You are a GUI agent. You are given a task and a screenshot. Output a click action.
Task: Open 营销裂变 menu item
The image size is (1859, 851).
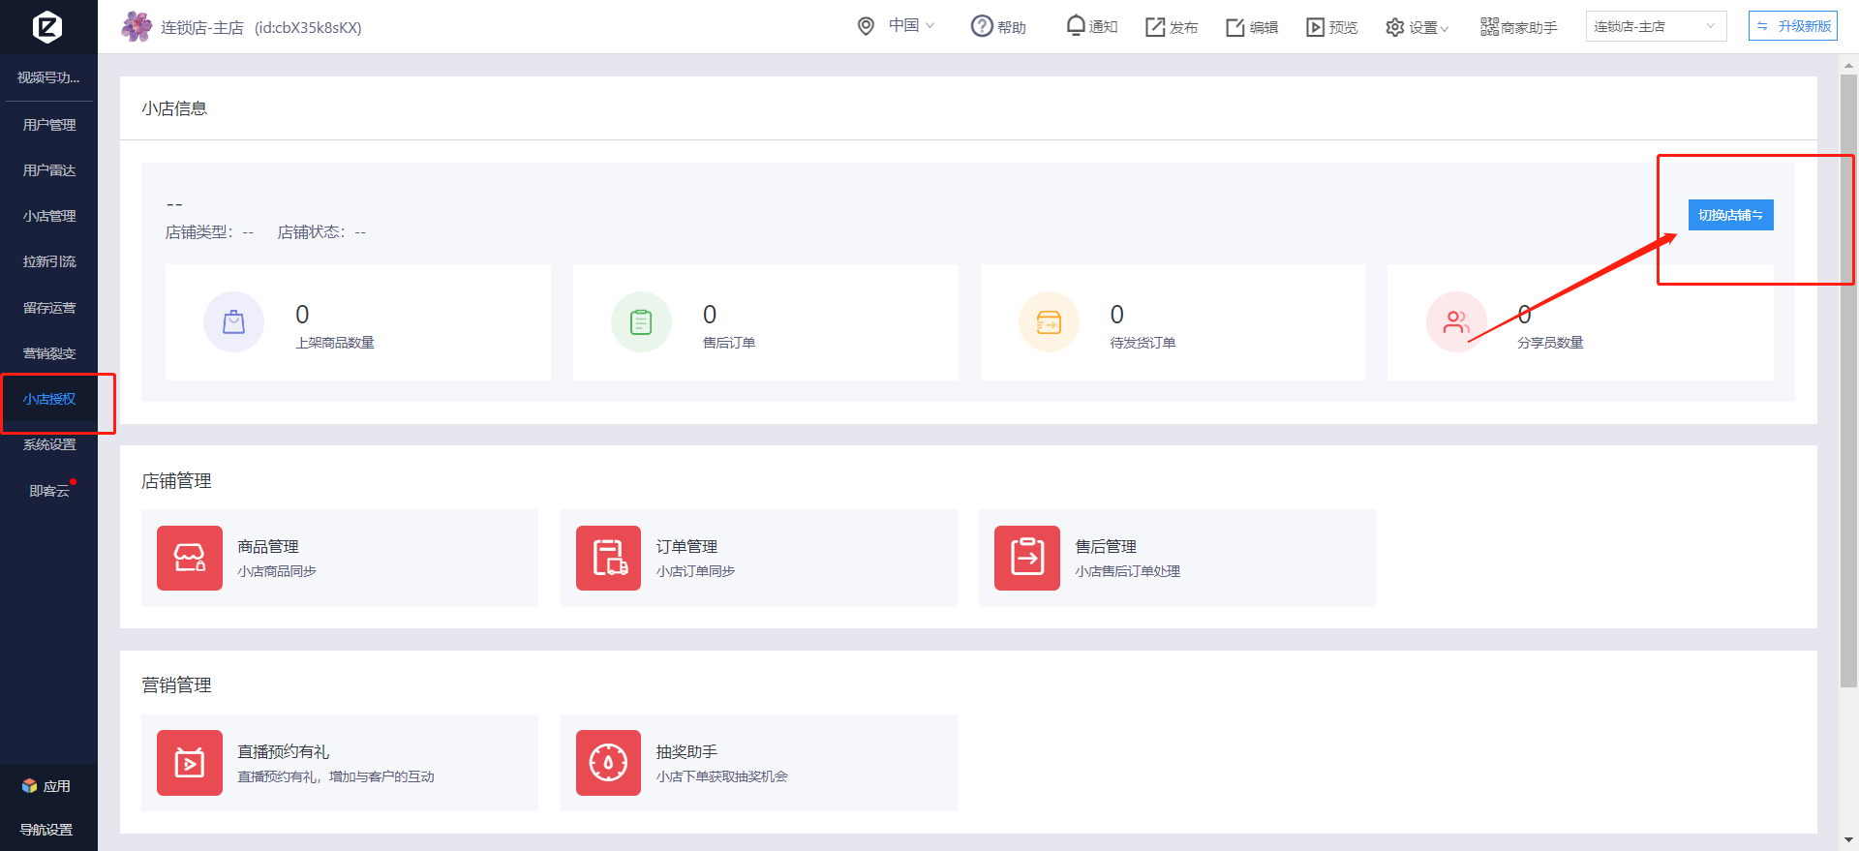[48, 353]
